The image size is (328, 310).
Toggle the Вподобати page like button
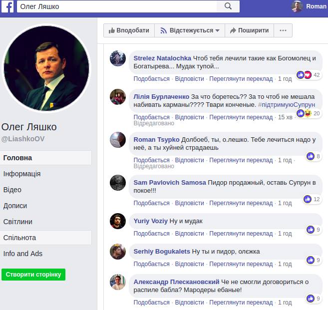(x=129, y=30)
